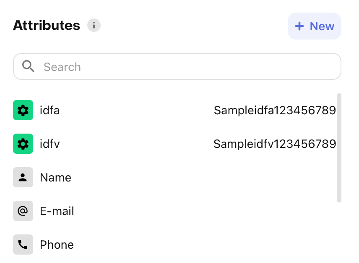Select the idfa attribute label
359x263 pixels.
point(50,110)
